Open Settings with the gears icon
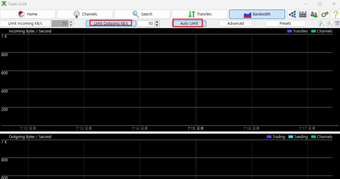The image size is (340, 179). 324,14
